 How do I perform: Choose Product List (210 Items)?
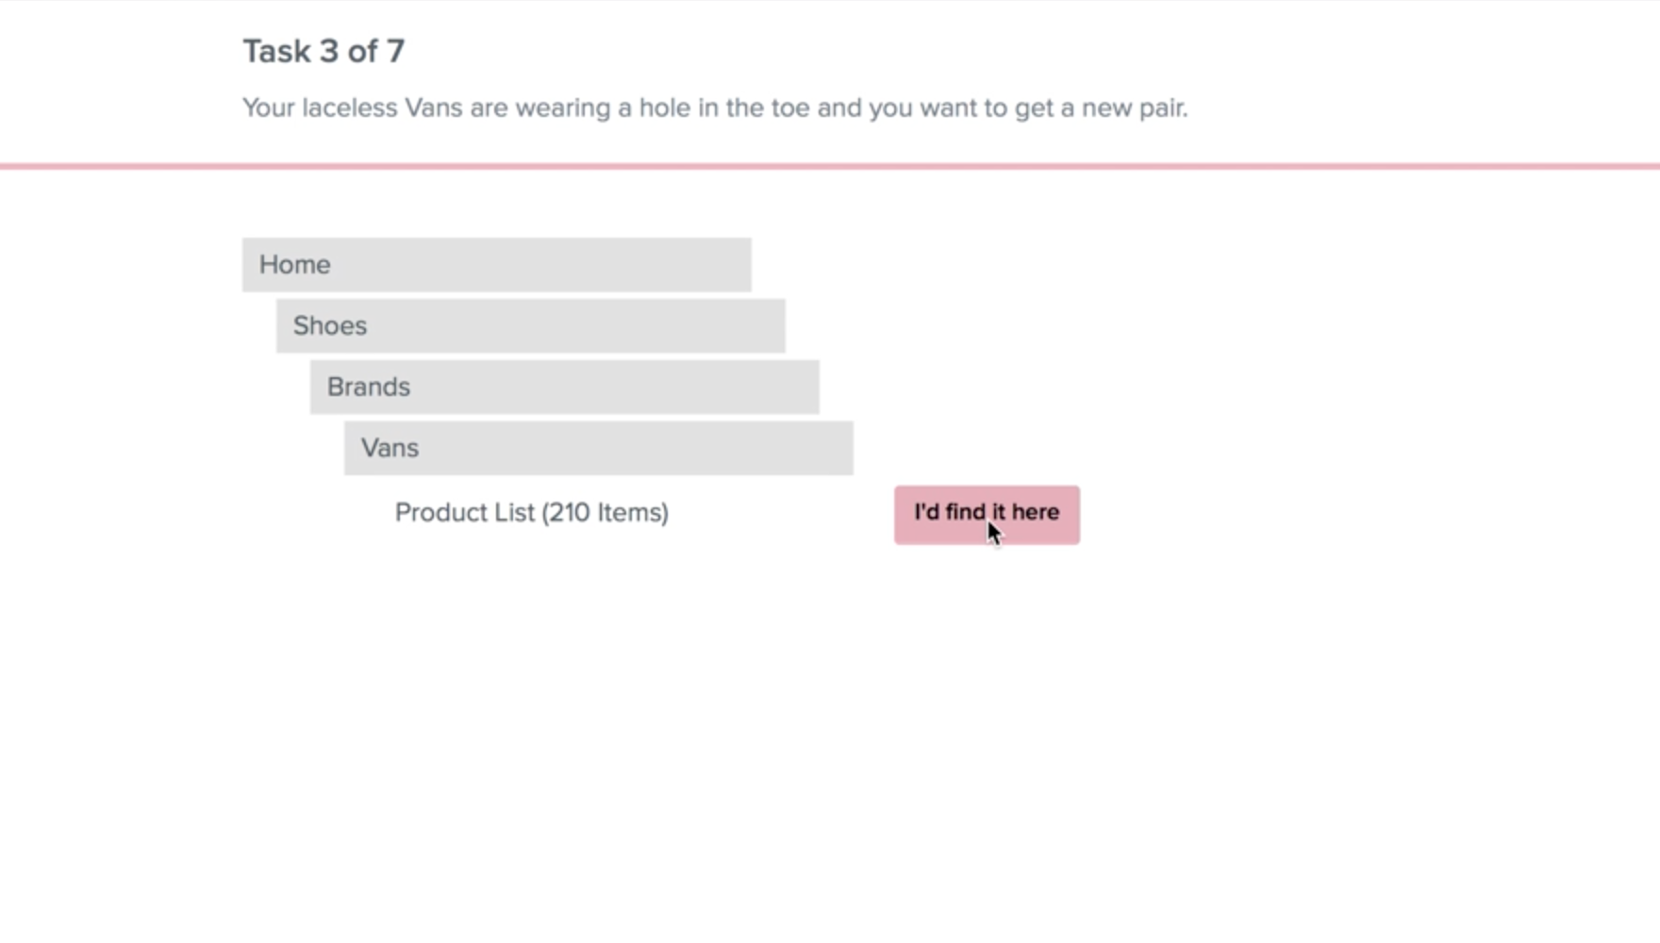531,513
